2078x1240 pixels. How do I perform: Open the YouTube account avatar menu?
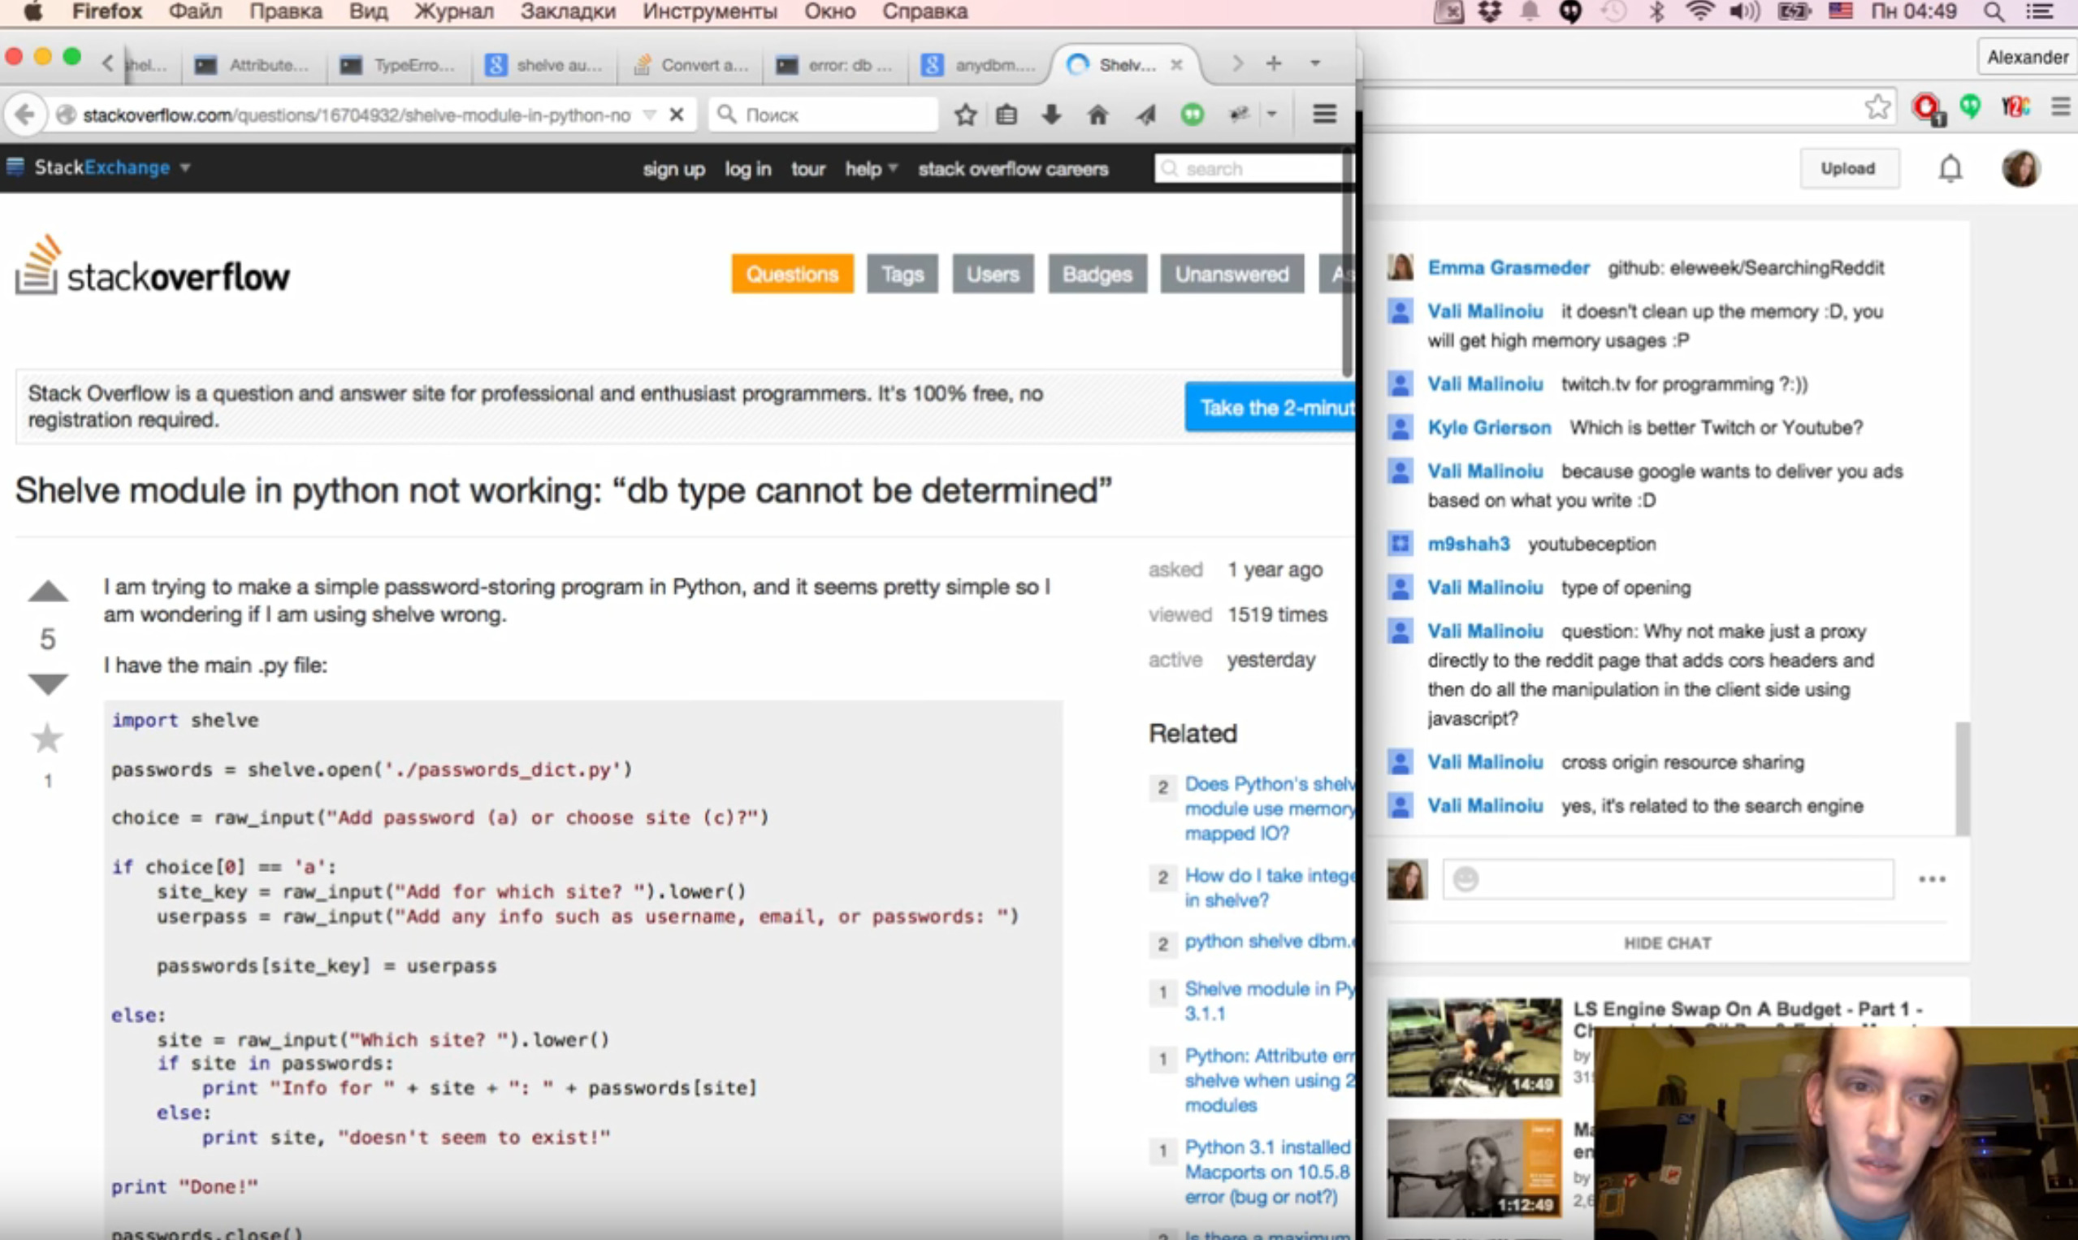point(2021,169)
